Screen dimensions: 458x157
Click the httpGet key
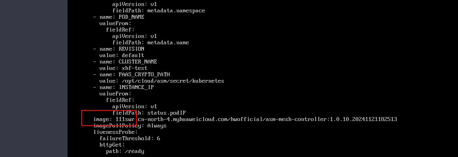(x=112, y=145)
